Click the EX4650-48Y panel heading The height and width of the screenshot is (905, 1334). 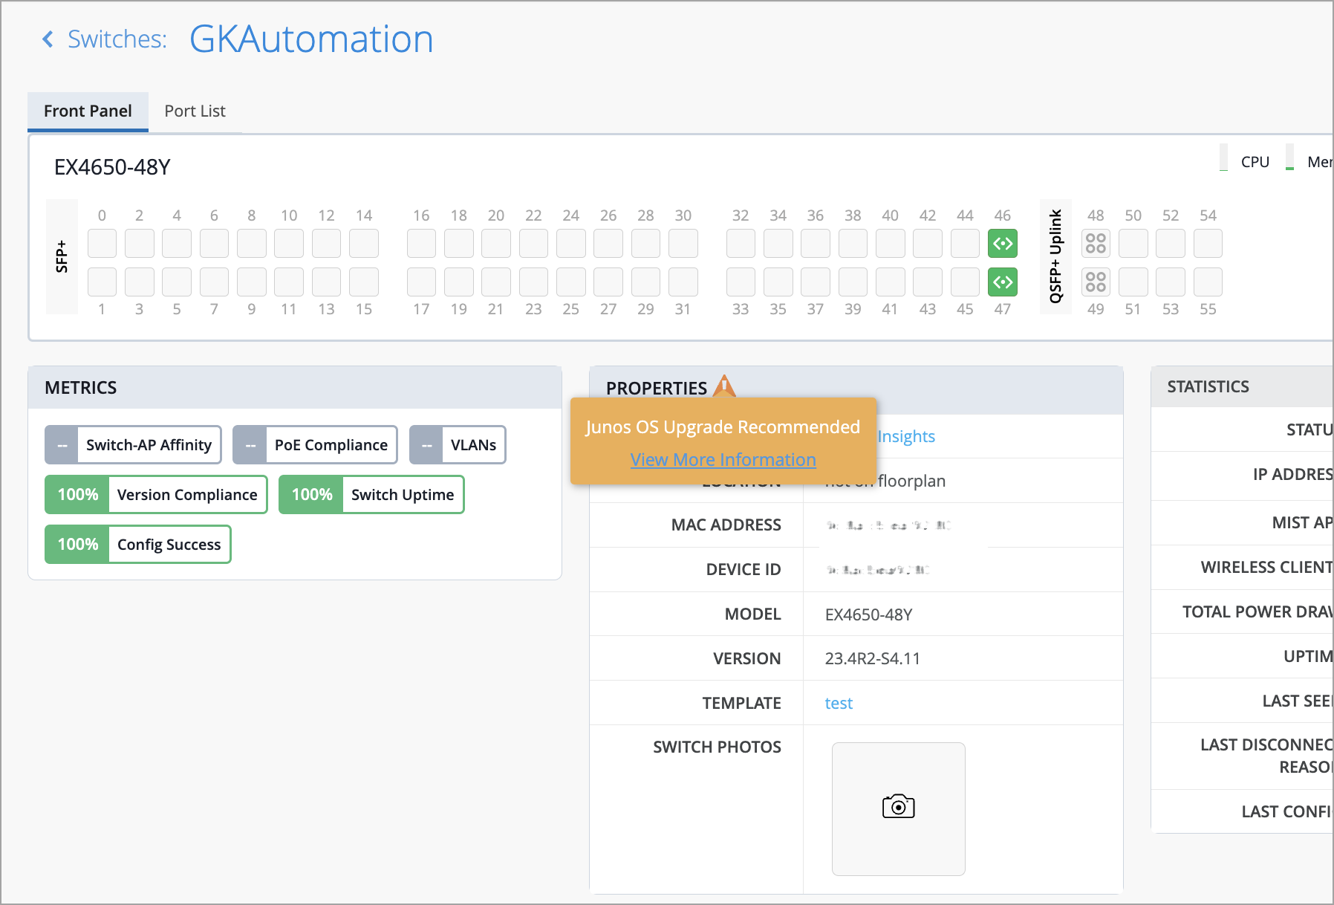(112, 167)
